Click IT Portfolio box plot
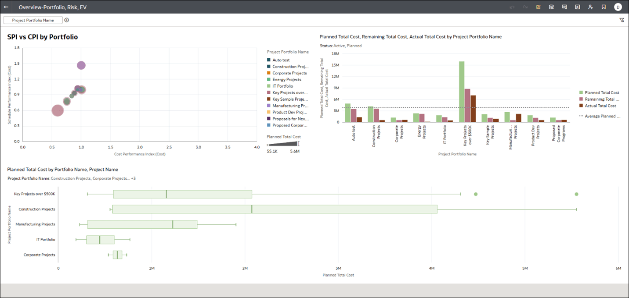This screenshot has width=629, height=298. [101, 240]
